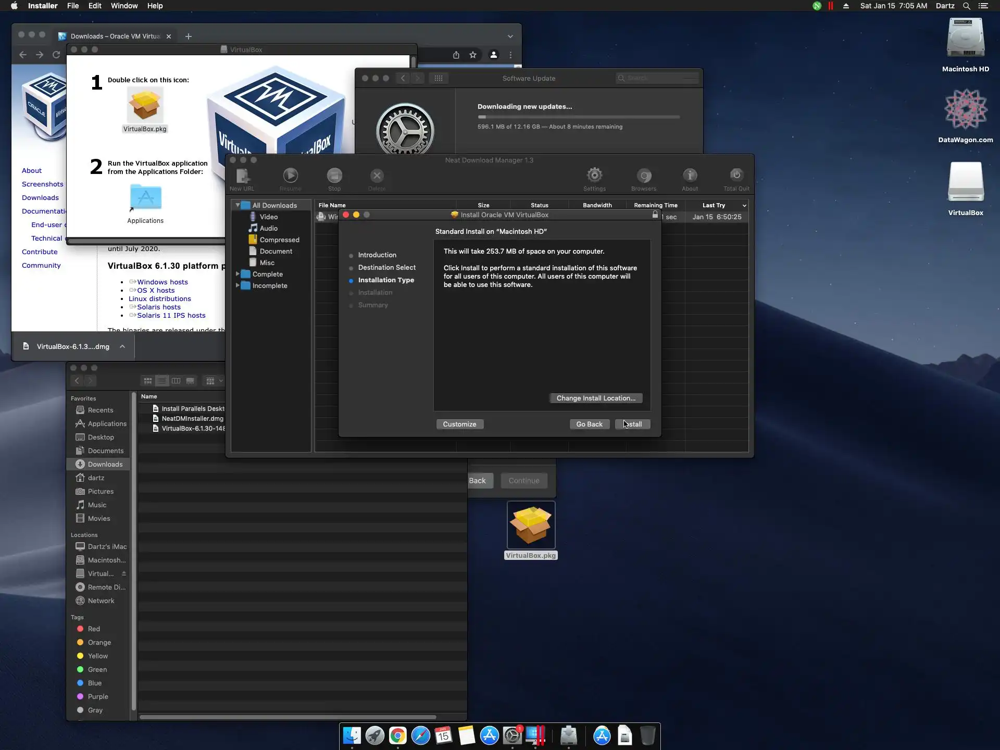This screenshot has width=1000, height=750.
Task: Click the Stop download icon
Action: pyautogui.click(x=334, y=176)
